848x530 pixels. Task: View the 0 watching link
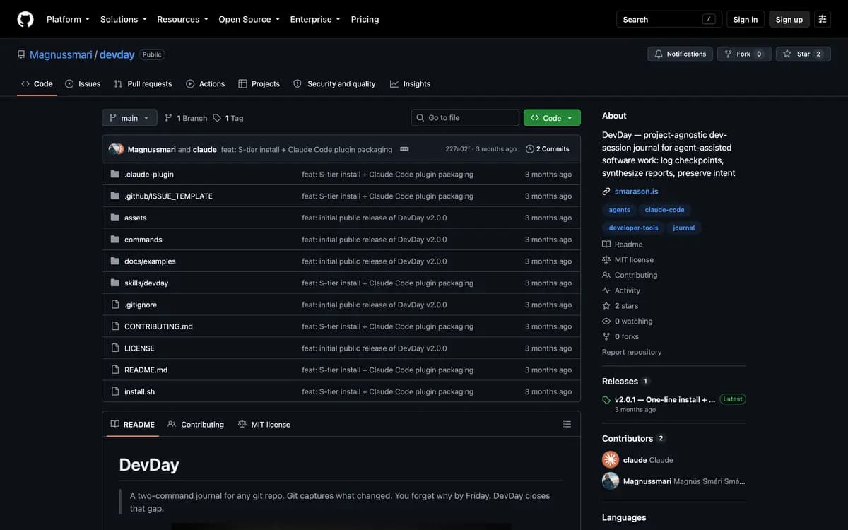[627, 321]
